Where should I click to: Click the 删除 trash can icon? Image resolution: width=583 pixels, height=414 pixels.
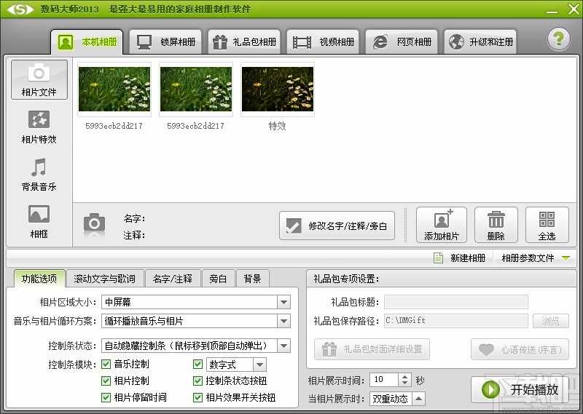(x=496, y=225)
